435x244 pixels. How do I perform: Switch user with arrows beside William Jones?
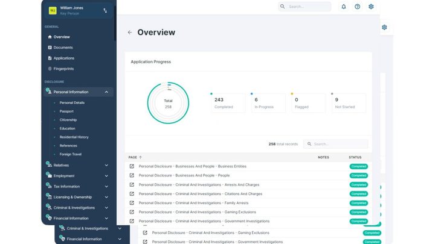point(105,10)
